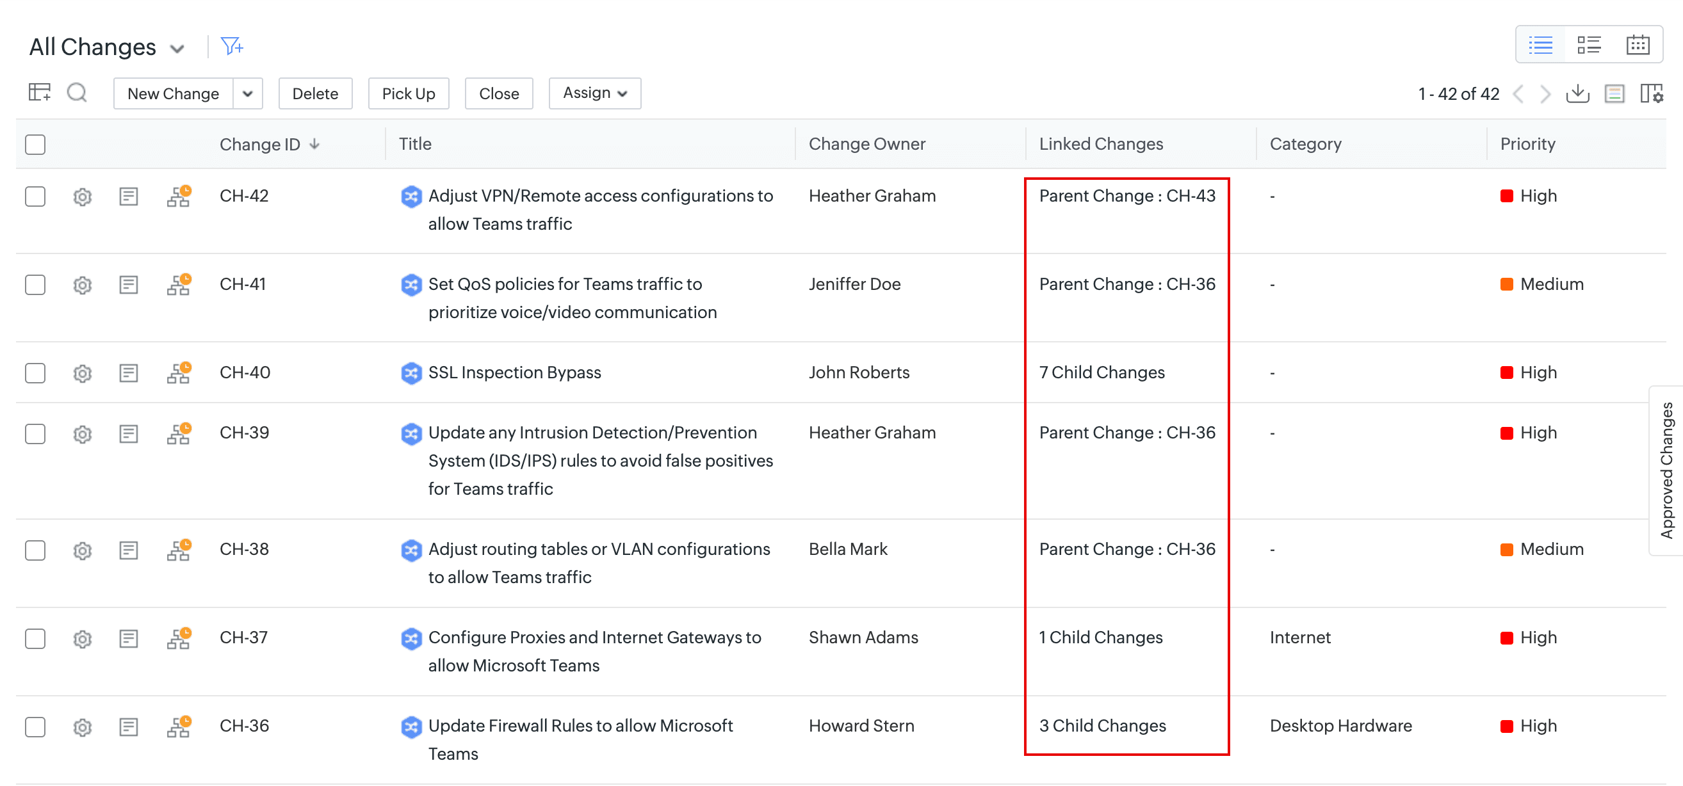Expand the Assign dropdown
The width and height of the screenshot is (1683, 786).
(x=594, y=93)
